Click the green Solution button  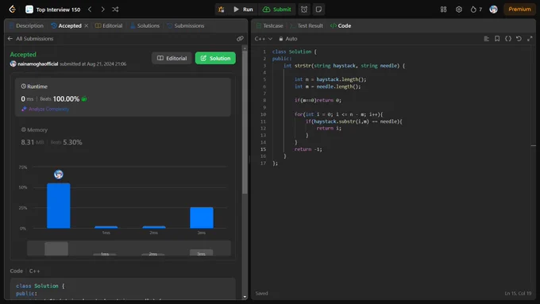point(215,58)
